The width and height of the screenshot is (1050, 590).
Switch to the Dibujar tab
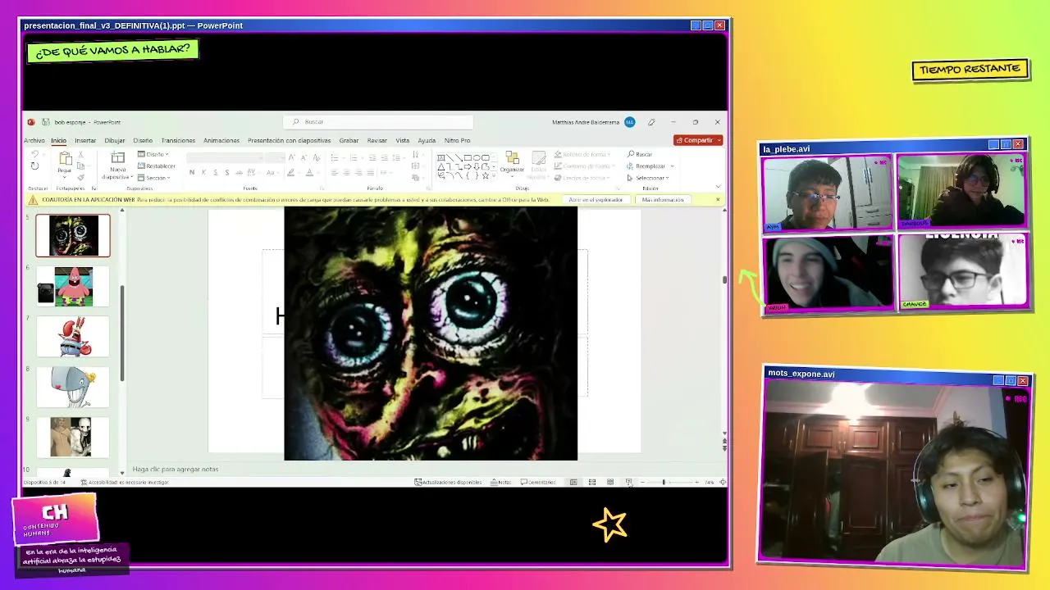pos(115,140)
